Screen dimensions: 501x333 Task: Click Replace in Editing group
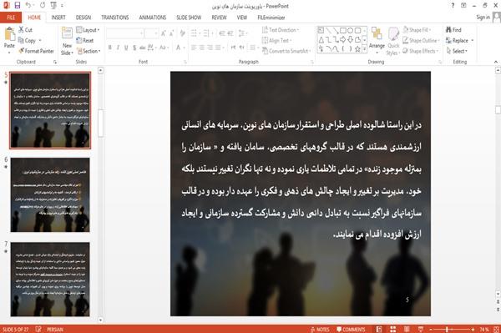pyautogui.click(x=460, y=41)
